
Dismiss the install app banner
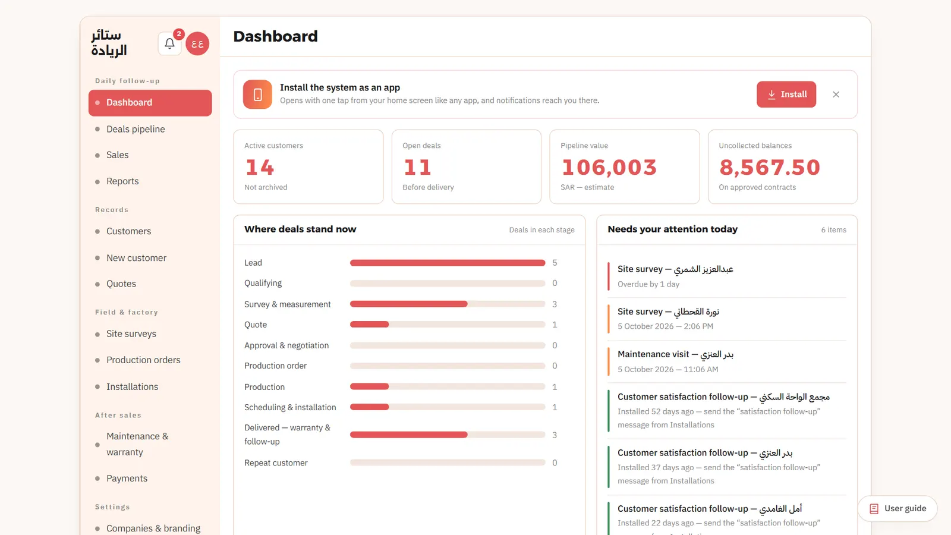(x=836, y=95)
